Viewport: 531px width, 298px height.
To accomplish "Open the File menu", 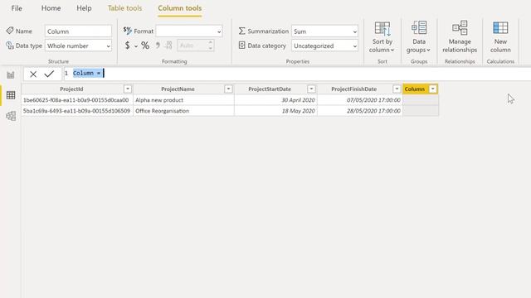I will coord(17,8).
